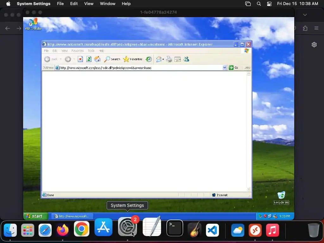
Task: Click the Back arrow in Internet Explorer
Action: tap(47, 59)
